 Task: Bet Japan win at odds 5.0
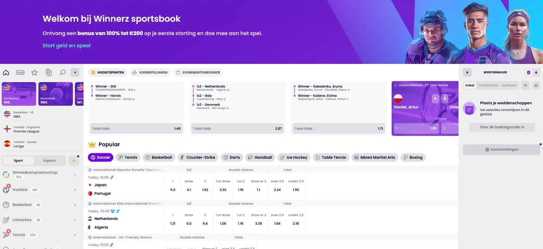point(173,190)
